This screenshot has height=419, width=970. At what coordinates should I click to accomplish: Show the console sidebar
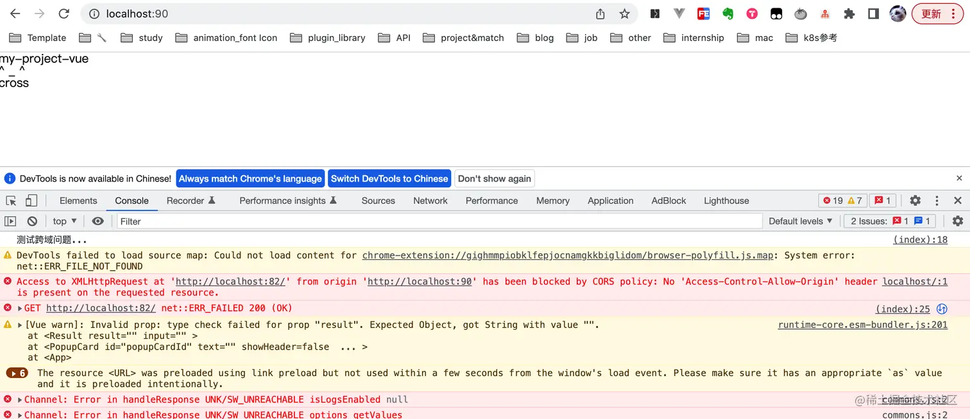10,221
